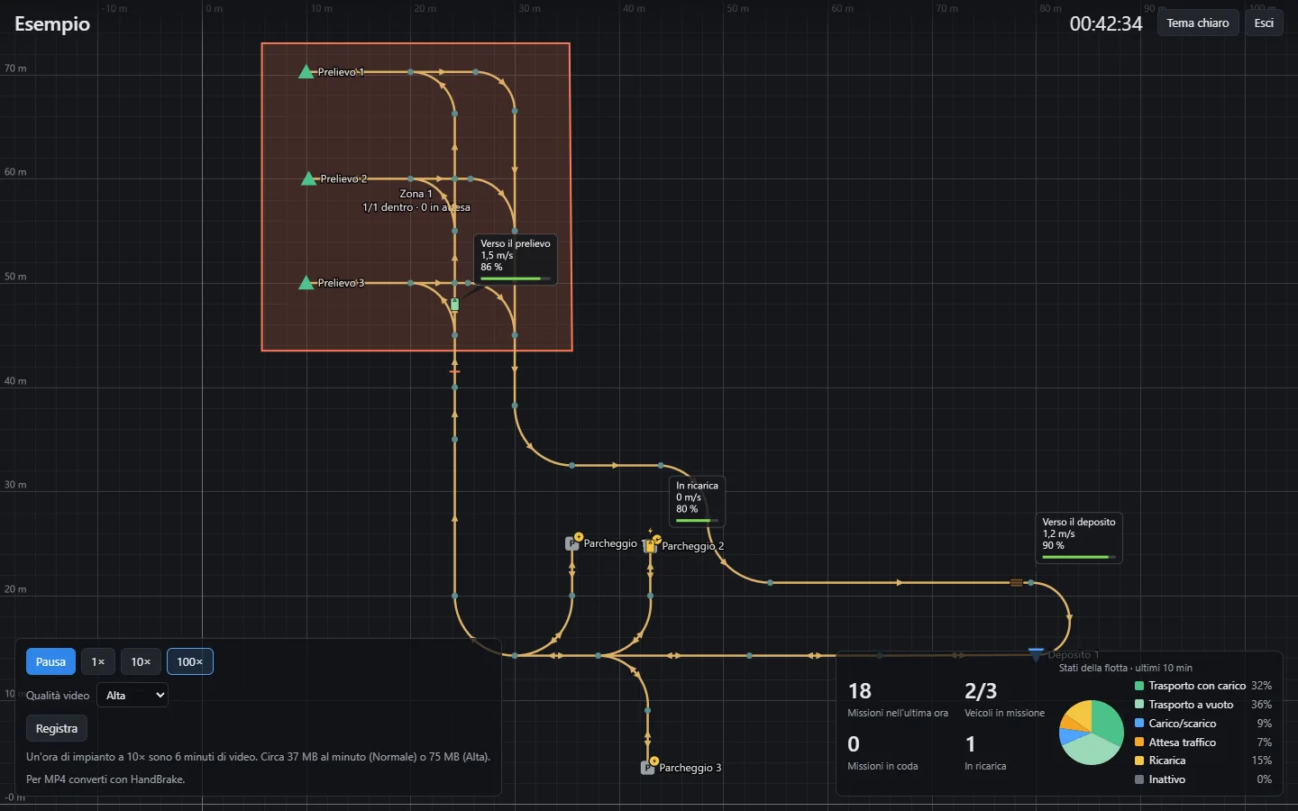The width and height of the screenshot is (1298, 811).
Task: Click the Esempio title
Action: (52, 23)
